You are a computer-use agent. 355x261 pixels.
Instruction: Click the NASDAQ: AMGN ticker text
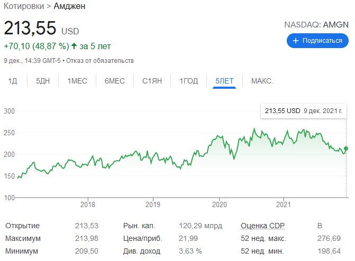316,24
